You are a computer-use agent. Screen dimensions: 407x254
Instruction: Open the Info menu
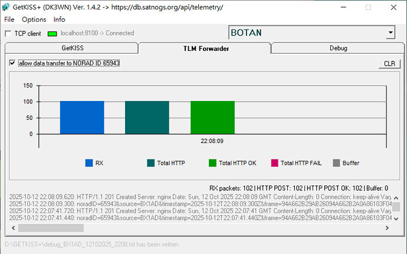point(59,19)
